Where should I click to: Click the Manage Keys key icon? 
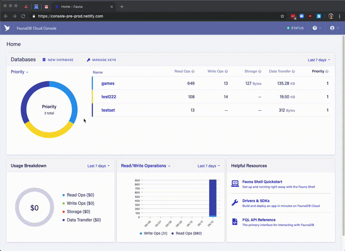point(89,60)
